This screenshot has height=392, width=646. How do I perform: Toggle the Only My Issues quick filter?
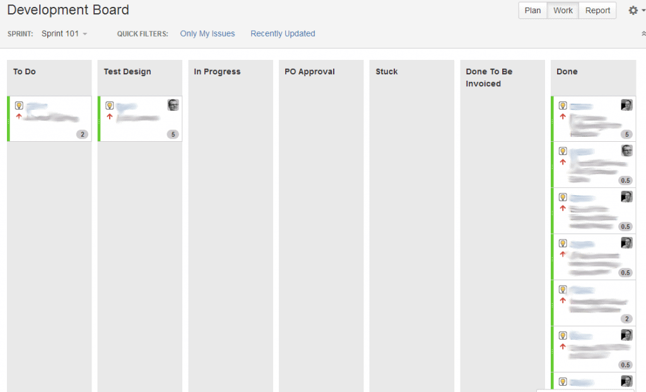coord(207,33)
